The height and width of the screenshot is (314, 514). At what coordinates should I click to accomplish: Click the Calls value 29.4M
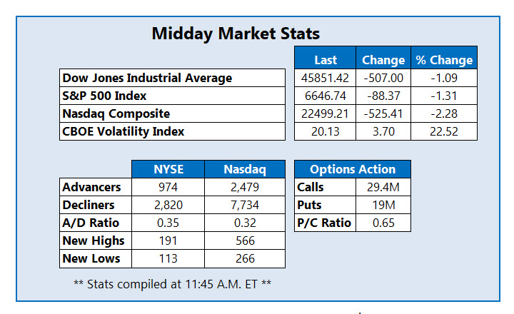[x=383, y=187]
